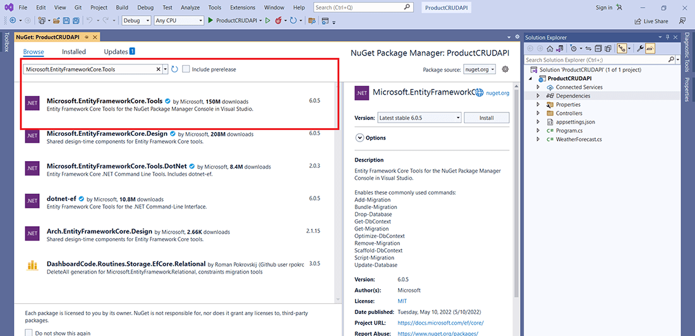Toggle file nesting button in Solution Explorer
Image resolution: width=695 pixels, height=336 pixels.
tap(622, 49)
